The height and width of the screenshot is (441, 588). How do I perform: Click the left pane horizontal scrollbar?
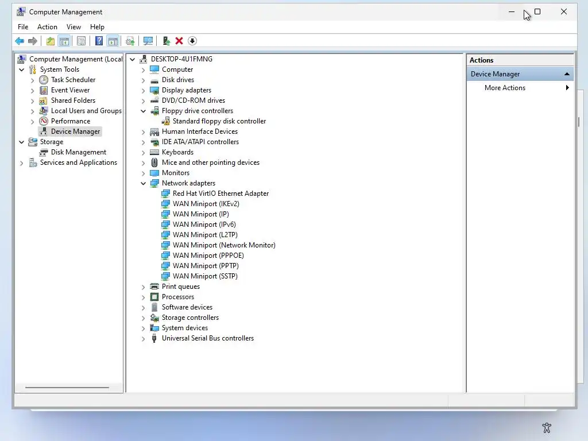67,388
